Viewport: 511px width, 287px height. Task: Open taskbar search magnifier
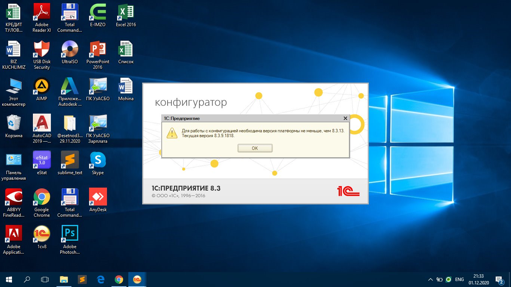[x=27, y=279]
